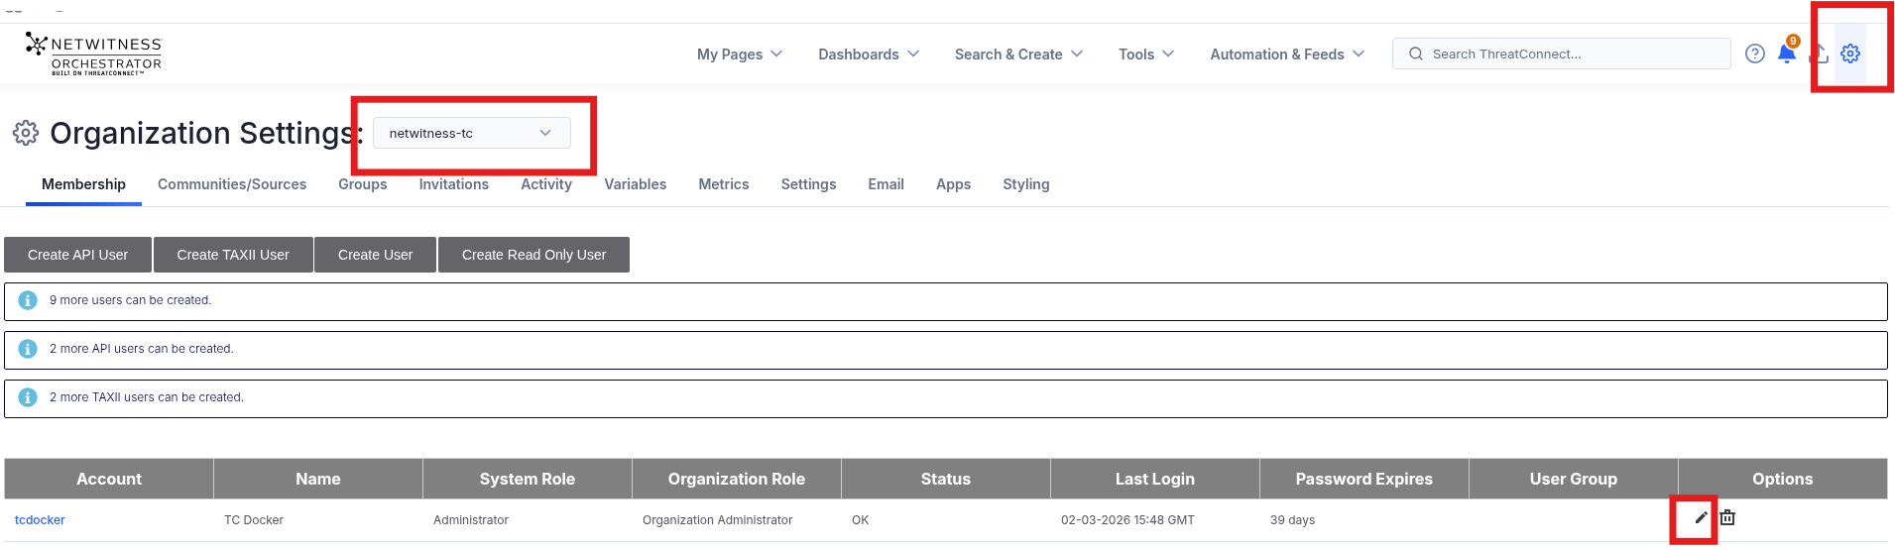Expand Automation & Feeds menu
Image resolution: width=1895 pixels, height=550 pixels.
coord(1287,54)
